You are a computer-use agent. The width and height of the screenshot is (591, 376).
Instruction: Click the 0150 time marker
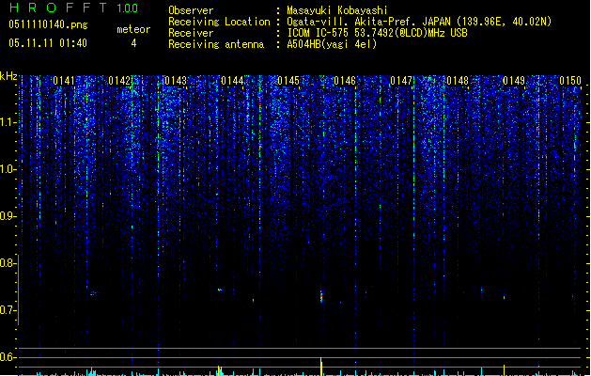(570, 81)
